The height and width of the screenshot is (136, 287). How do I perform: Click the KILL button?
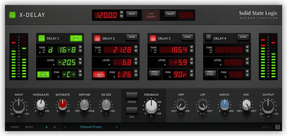(132, 110)
